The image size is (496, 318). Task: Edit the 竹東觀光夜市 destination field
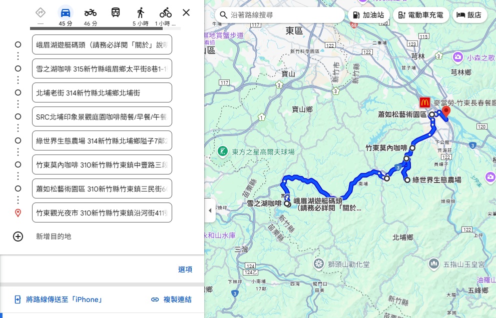tap(102, 212)
